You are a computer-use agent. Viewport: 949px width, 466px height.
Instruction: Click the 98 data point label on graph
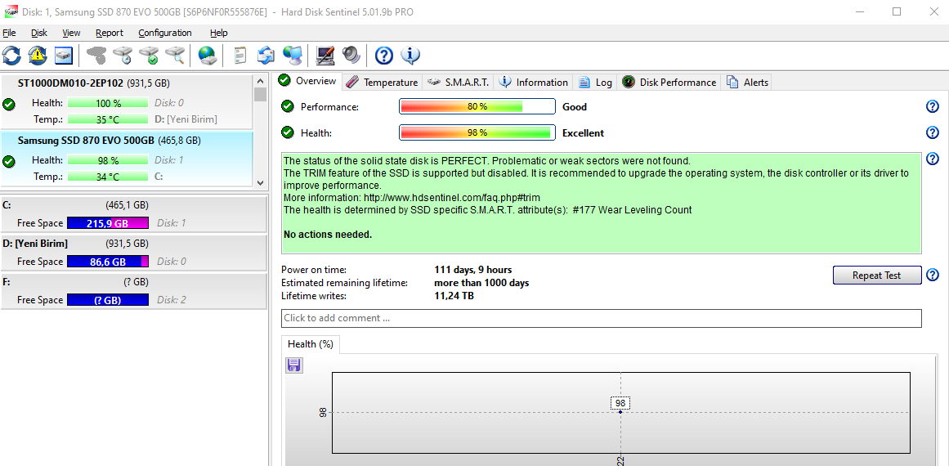620,403
